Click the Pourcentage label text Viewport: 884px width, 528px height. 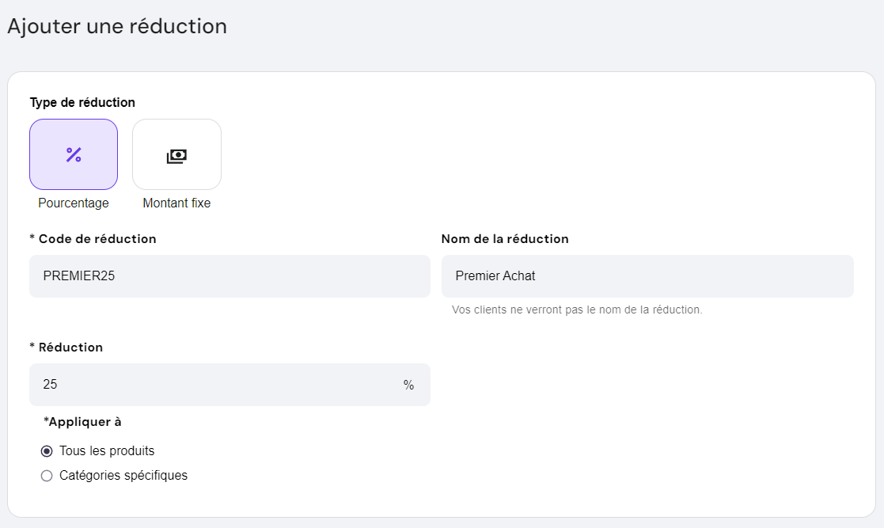(x=73, y=203)
